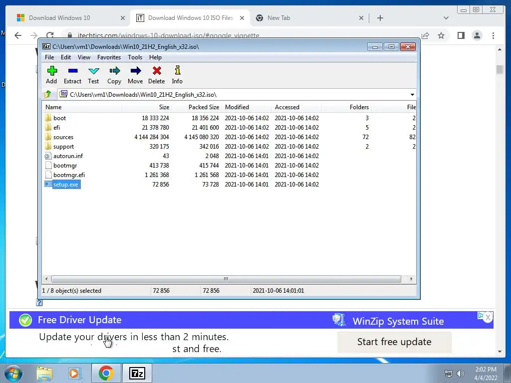
Task: Click Chrome's share page icon
Action: (425, 35)
